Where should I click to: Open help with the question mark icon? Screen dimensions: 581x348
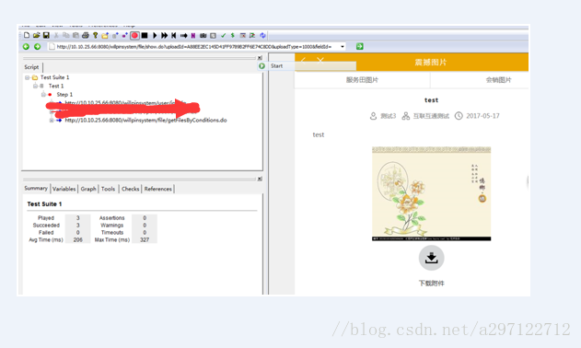pyautogui.click(x=95, y=35)
